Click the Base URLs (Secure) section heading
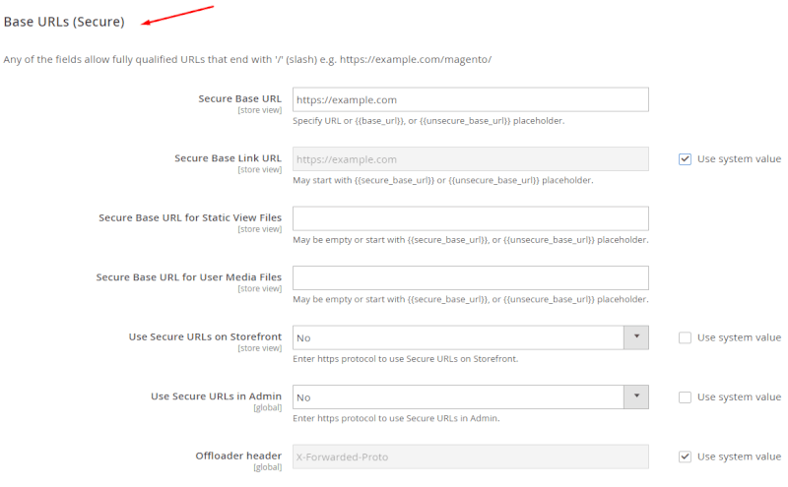Screen dimensions: 788x487 tap(64, 22)
